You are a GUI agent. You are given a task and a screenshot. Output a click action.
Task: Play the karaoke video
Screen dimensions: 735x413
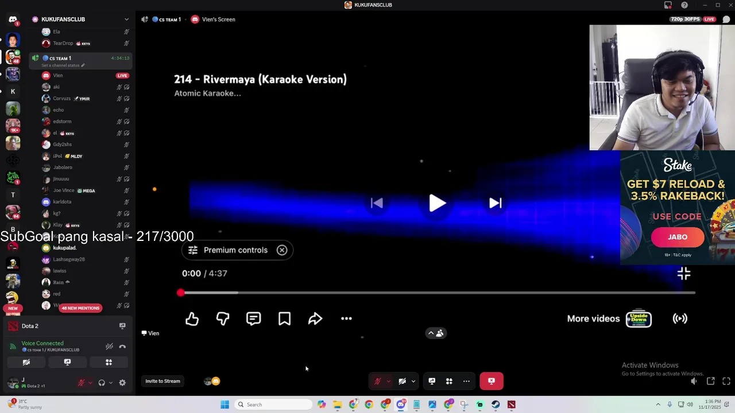coord(438,203)
